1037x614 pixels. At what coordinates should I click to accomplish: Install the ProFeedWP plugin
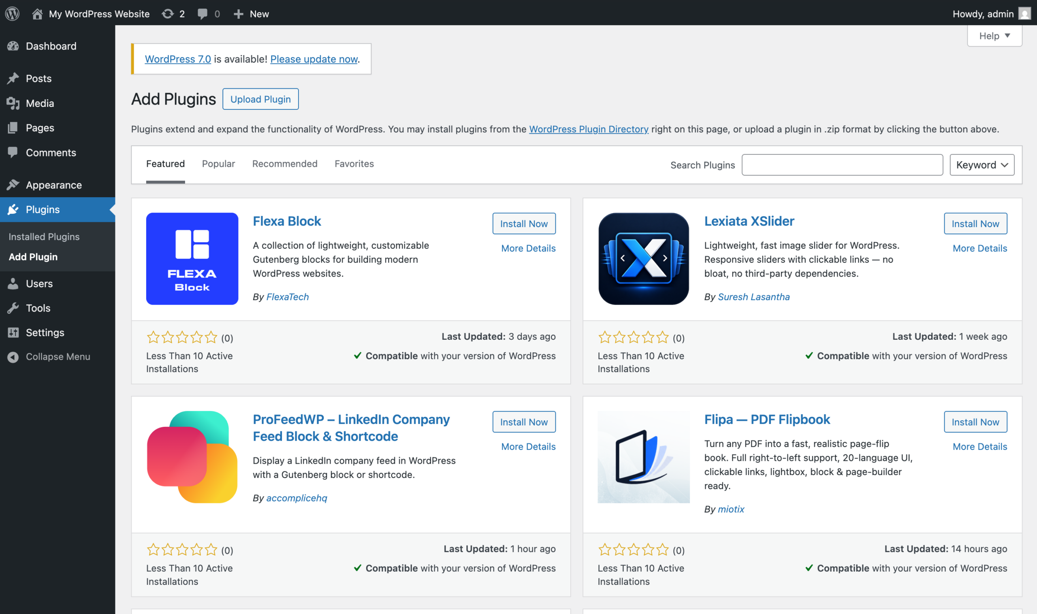click(x=524, y=422)
